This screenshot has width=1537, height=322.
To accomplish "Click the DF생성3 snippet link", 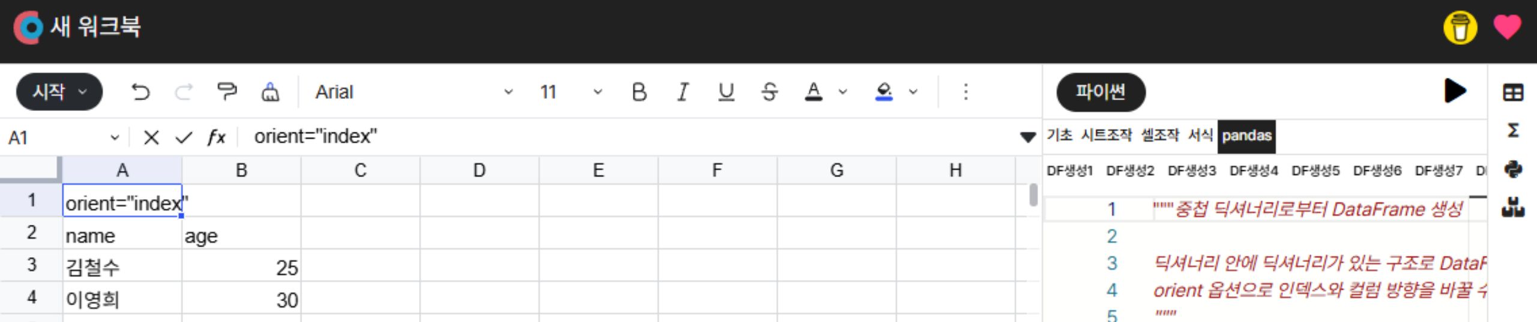I will click(1191, 171).
